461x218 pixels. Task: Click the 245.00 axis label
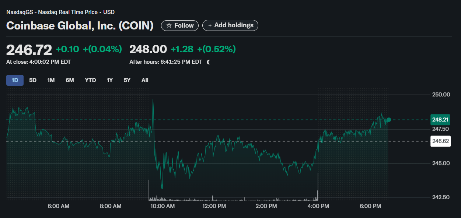[441, 163]
